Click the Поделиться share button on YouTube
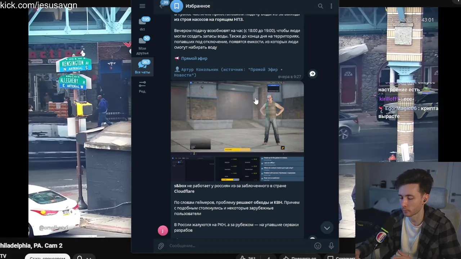461x259 pixels. point(300,258)
